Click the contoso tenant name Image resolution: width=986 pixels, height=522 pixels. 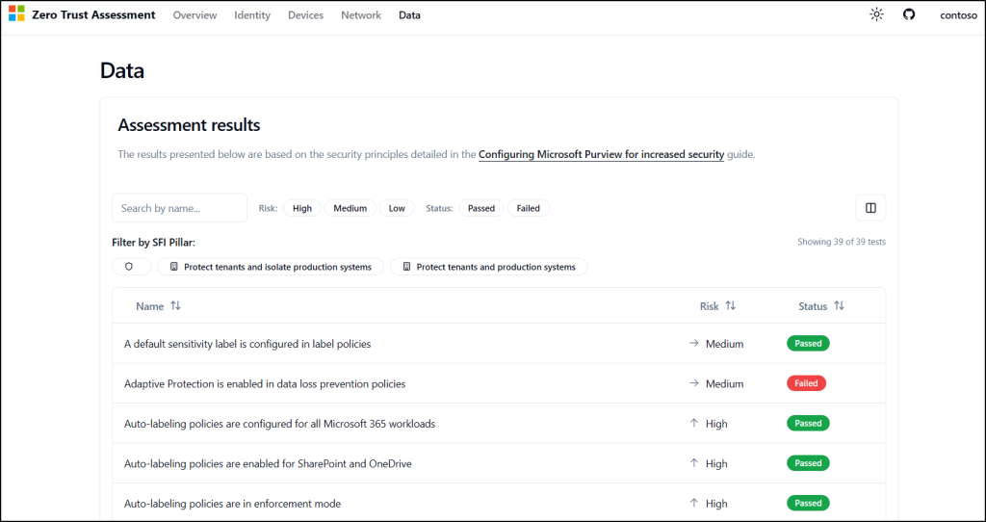[x=958, y=15]
